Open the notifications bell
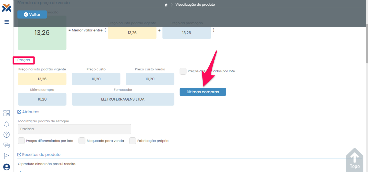 6,124
